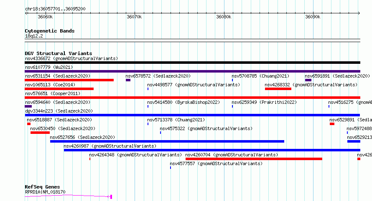Viewport: 372px width, 201px height.
Task: Click the nsv6529891 variant label
Action: [350, 120]
